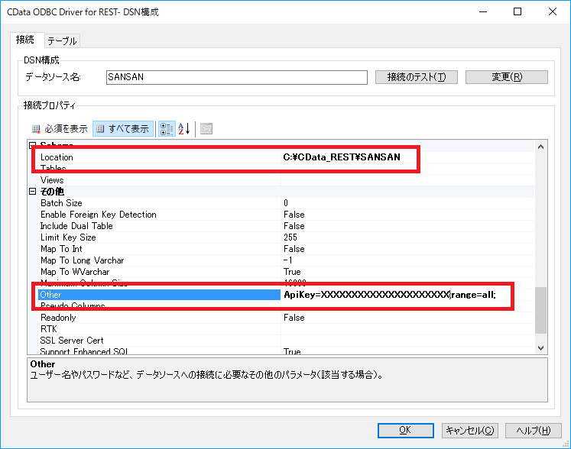Image resolution: width=571 pixels, height=449 pixels.
Task: Collapse the その他 category
Action: click(32, 192)
